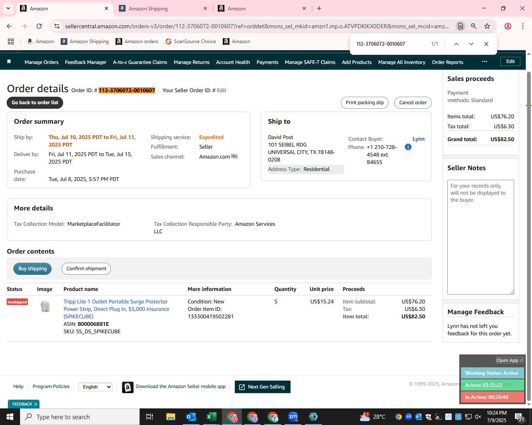This screenshot has width=532, height=425.
Task: Open Order Reports menu item
Action: [x=448, y=62]
